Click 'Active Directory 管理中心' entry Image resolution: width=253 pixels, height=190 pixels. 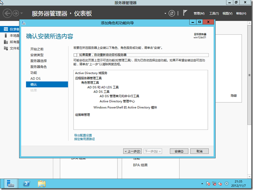[117, 101]
